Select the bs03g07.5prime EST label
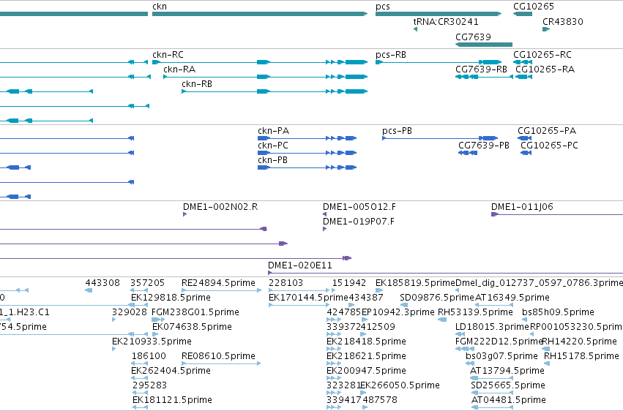 (x=501, y=357)
